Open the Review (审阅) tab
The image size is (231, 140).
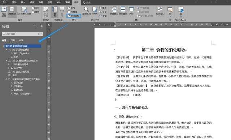point(67,3)
